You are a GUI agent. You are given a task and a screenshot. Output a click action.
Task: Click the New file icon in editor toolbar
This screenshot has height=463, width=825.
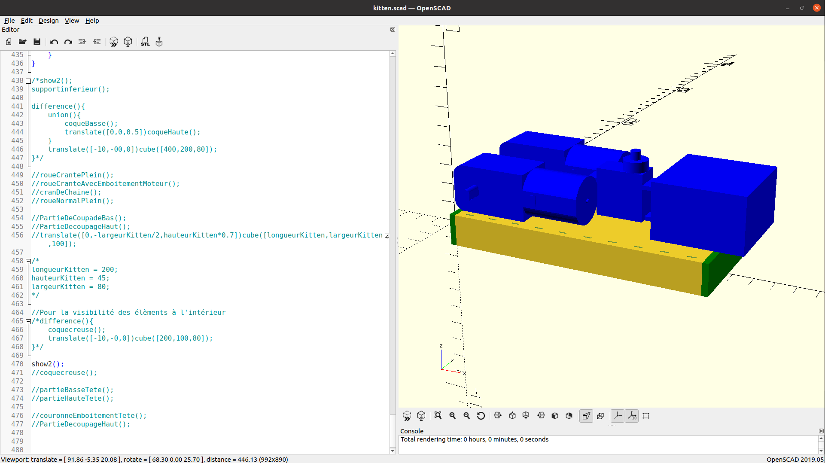point(9,42)
